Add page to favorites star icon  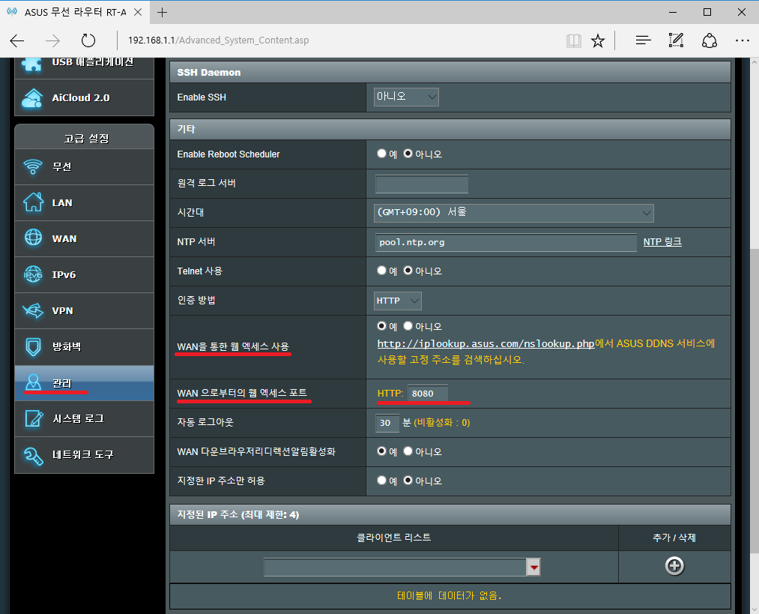click(x=598, y=40)
